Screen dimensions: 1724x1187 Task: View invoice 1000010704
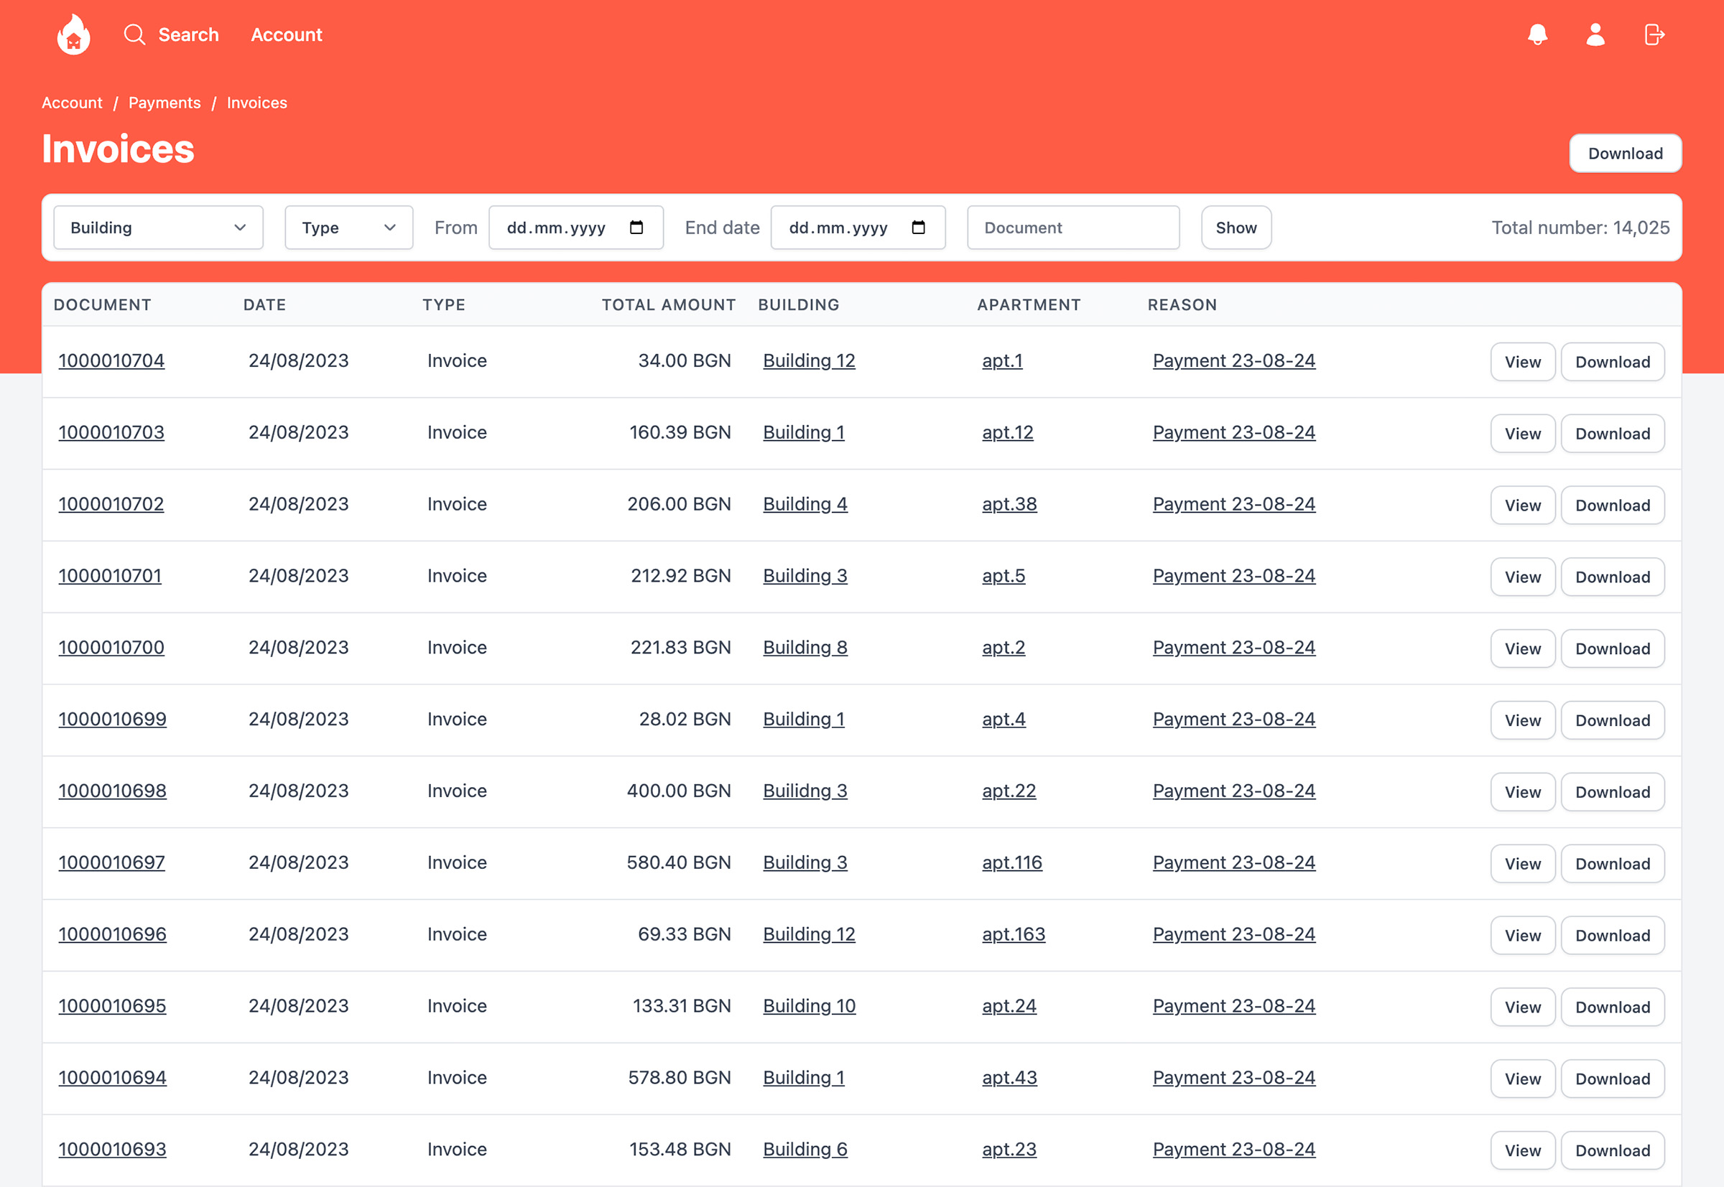coord(1522,361)
